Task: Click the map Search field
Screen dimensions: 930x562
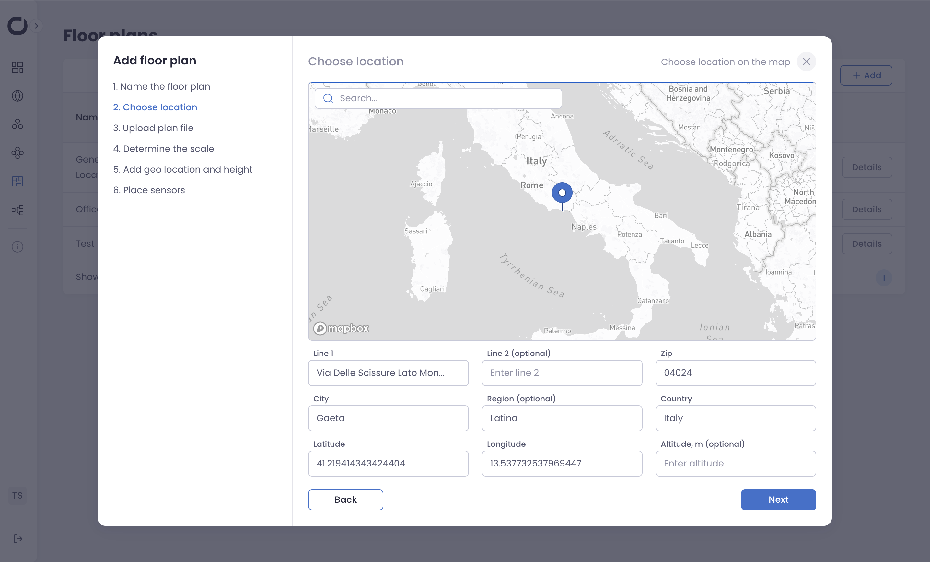Action: pos(438,98)
